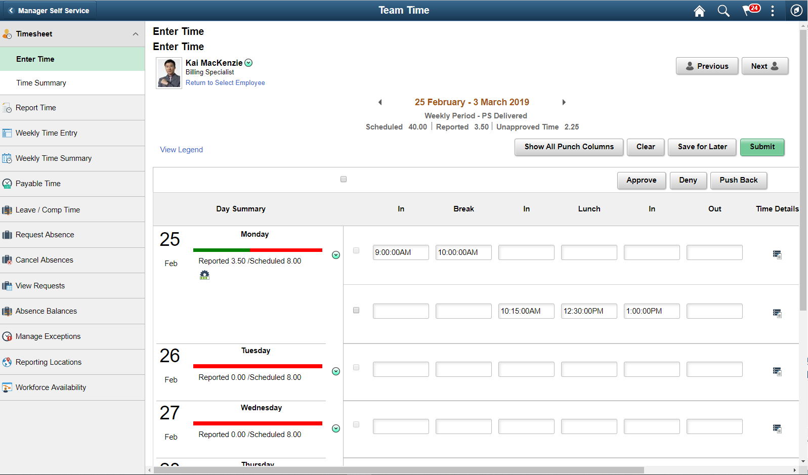Go to next week arrow
The image size is (808, 475).
564,102
